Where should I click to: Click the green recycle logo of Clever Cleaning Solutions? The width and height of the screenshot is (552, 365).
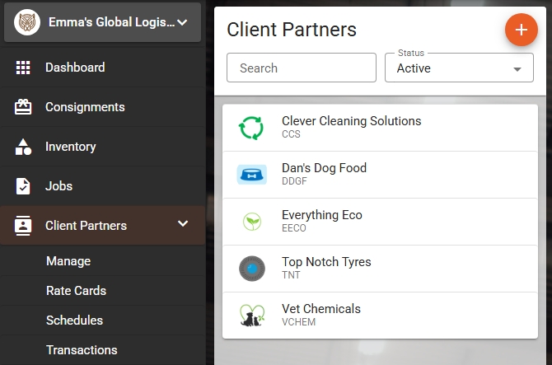pos(251,128)
